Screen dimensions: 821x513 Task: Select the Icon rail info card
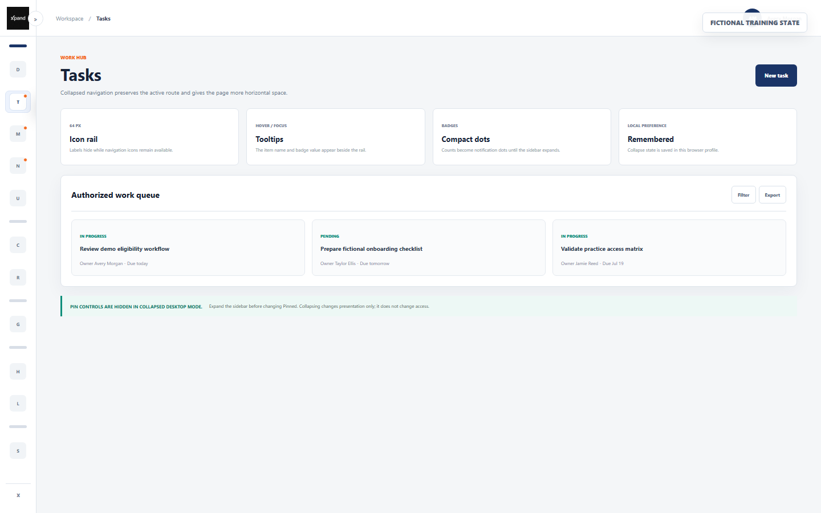click(x=149, y=137)
